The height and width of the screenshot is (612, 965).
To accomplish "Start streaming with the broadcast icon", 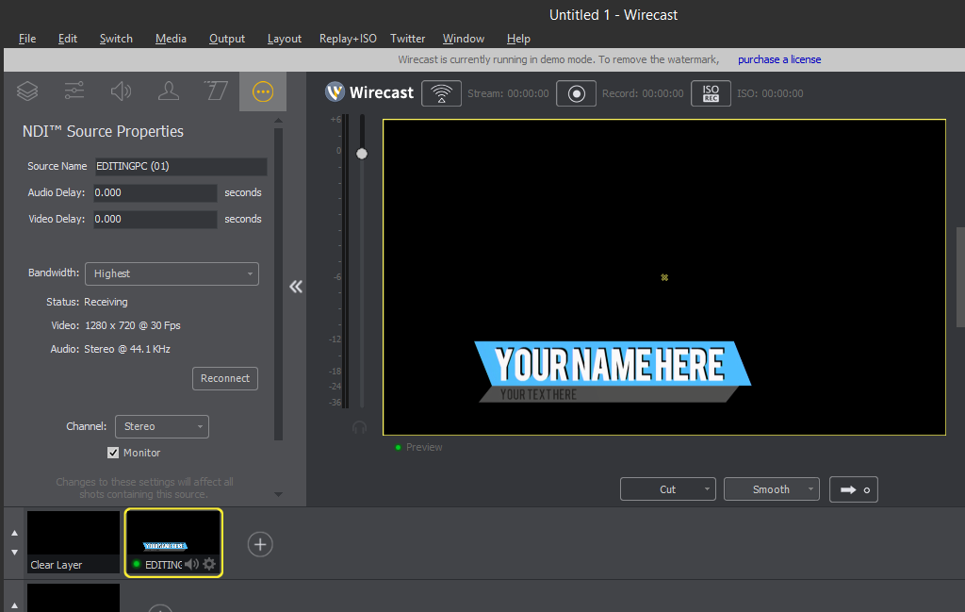I will (441, 93).
